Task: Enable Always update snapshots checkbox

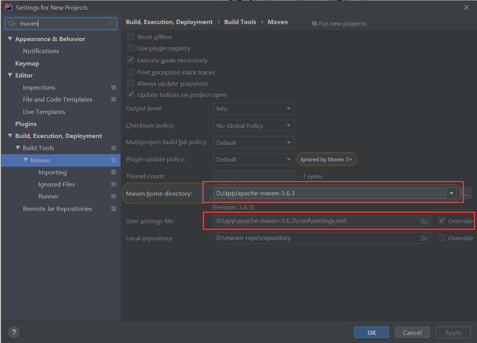Action: [131, 83]
